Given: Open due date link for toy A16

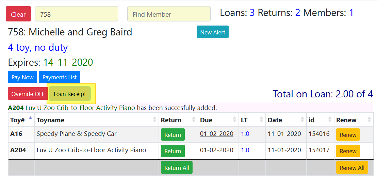Looking at the screenshot, I should point(217,134).
